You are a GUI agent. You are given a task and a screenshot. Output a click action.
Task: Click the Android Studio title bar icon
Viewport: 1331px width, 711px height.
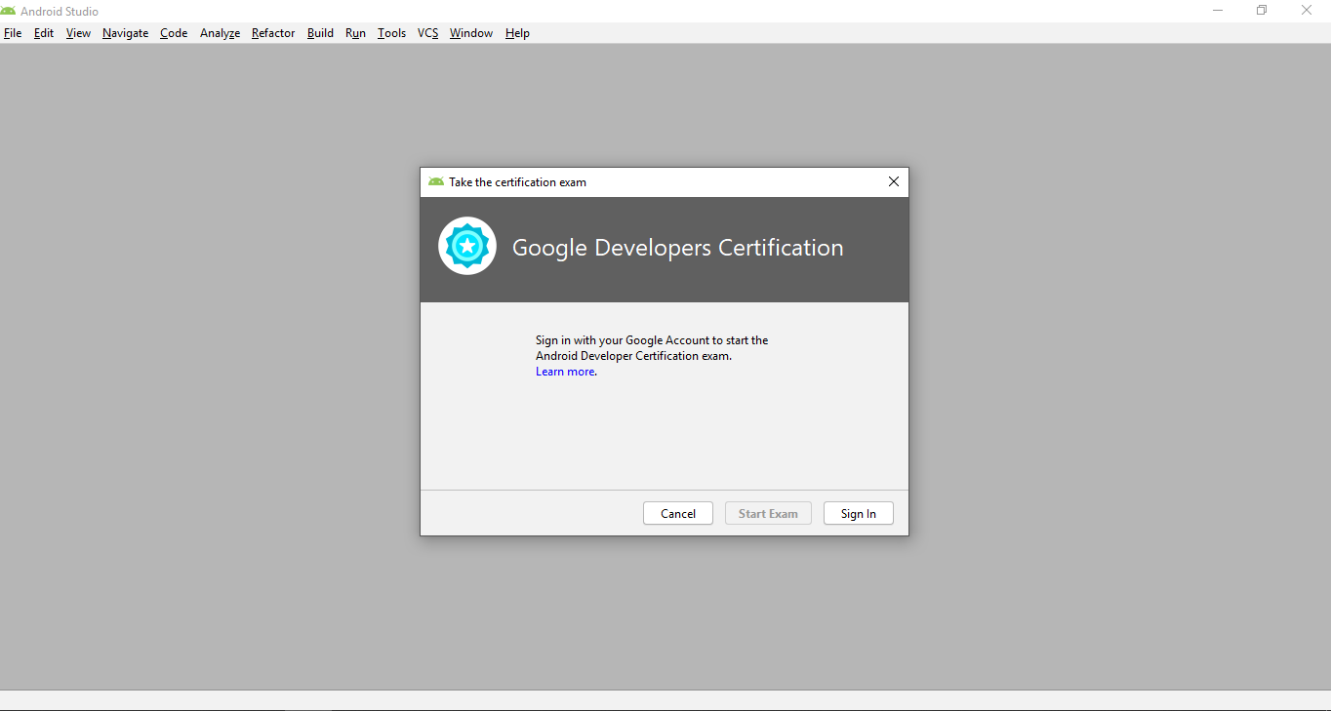(9, 11)
